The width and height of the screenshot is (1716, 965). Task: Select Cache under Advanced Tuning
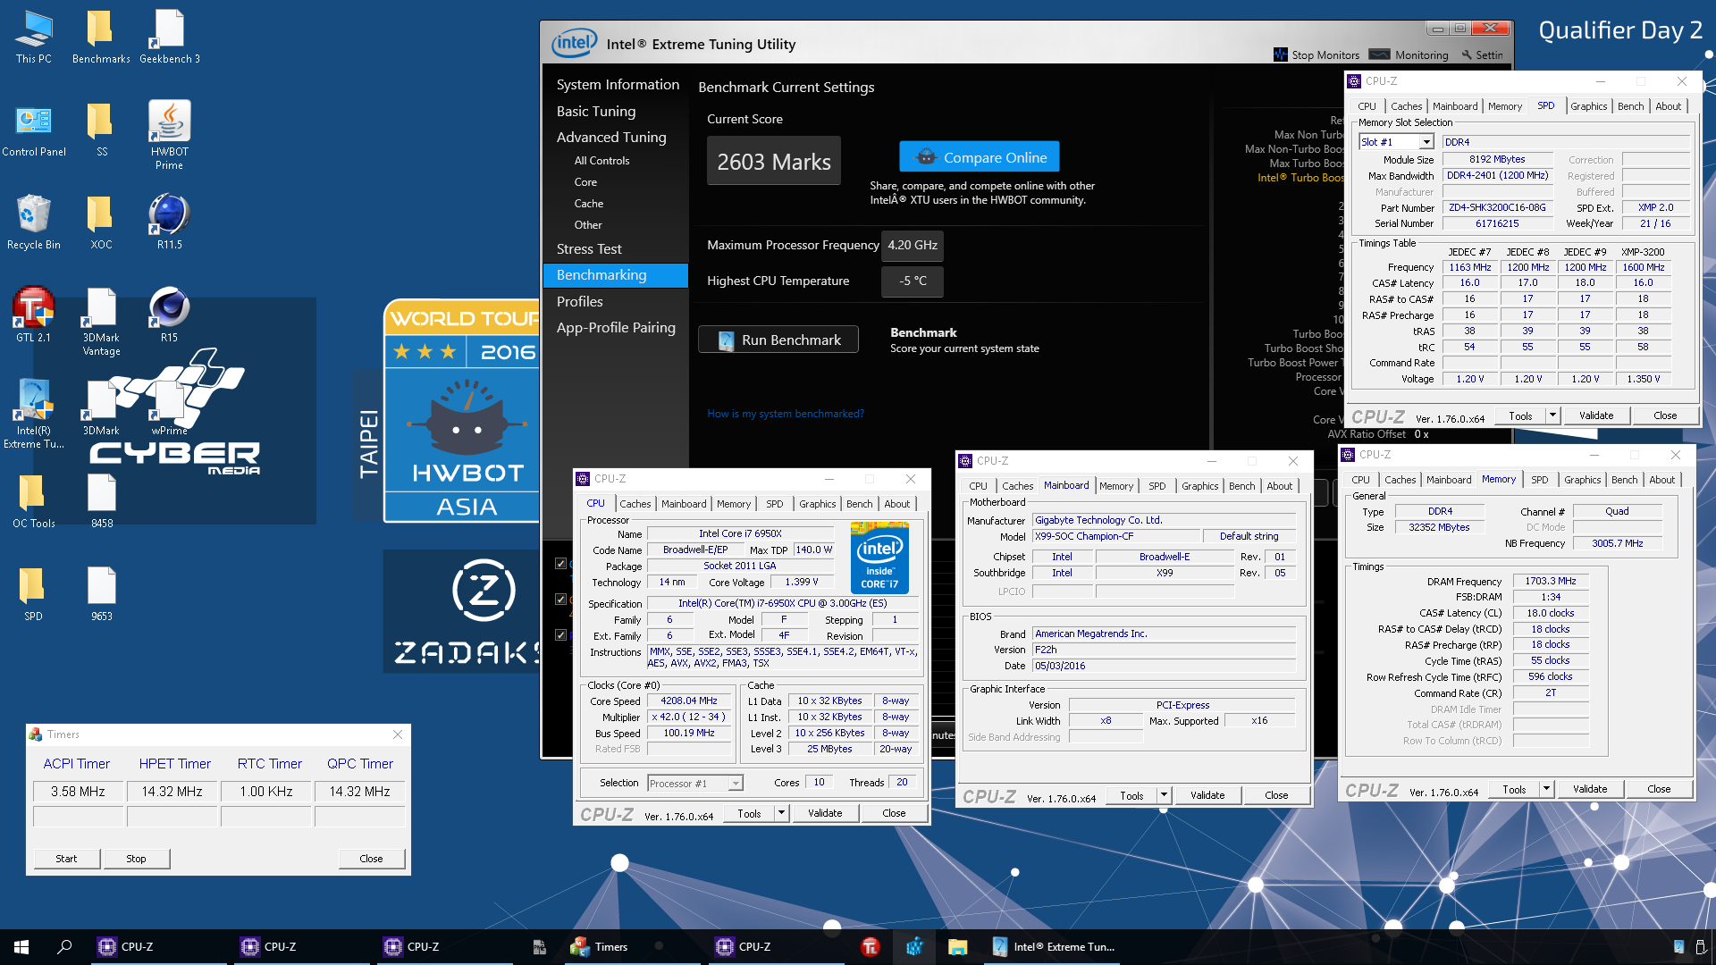point(588,203)
